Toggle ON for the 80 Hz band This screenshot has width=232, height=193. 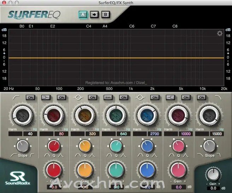click(x=62, y=98)
